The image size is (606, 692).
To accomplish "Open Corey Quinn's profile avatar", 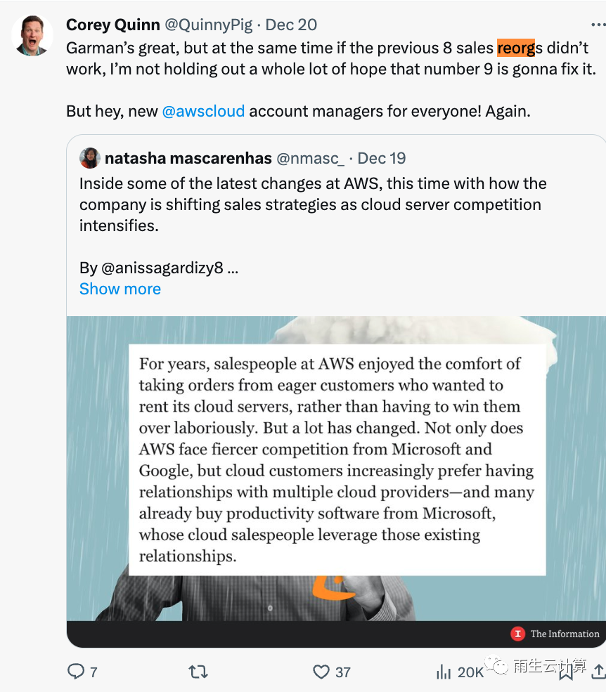I will (x=33, y=35).
